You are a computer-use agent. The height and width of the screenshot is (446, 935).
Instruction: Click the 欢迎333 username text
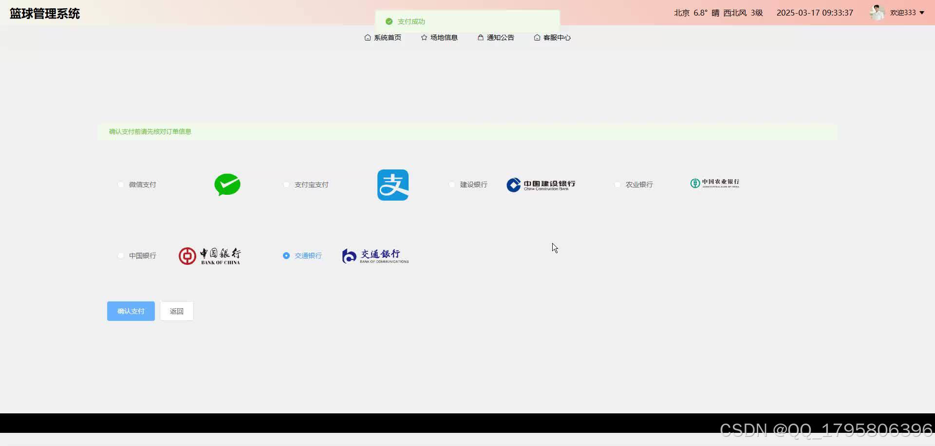(x=903, y=13)
